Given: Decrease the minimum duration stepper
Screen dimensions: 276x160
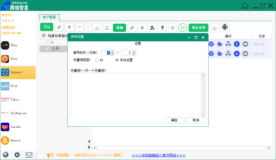Looking at the screenshot, I should [112, 54].
